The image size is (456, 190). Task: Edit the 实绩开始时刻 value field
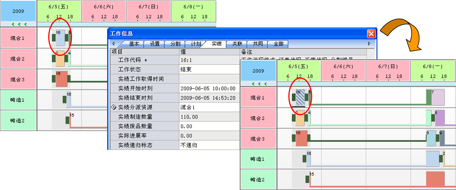coord(209,88)
